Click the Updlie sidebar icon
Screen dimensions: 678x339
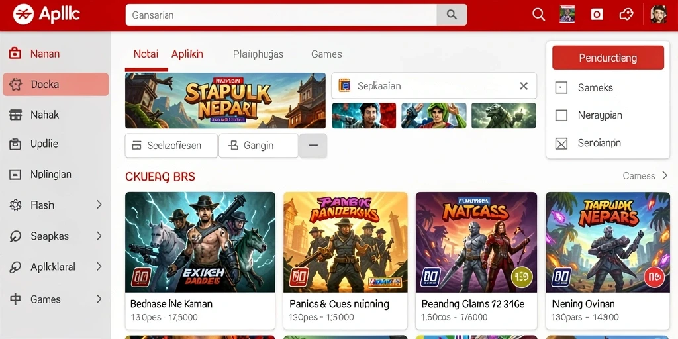16,144
